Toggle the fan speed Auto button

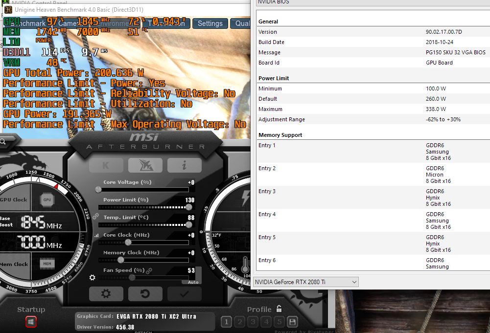coord(193,282)
